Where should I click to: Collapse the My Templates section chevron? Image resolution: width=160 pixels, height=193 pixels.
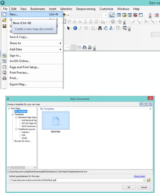(150, 109)
